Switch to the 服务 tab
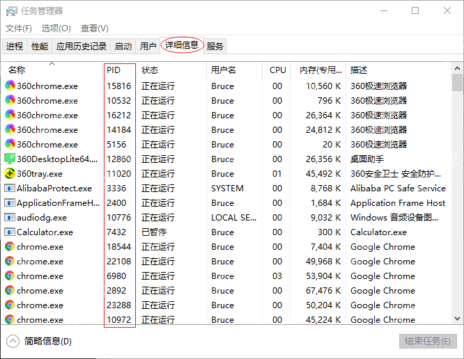Screen dimensions: 464x359 tap(215, 47)
